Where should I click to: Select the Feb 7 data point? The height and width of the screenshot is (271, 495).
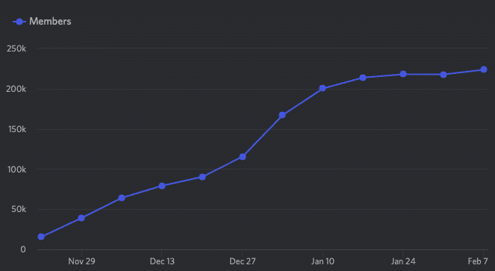point(484,70)
